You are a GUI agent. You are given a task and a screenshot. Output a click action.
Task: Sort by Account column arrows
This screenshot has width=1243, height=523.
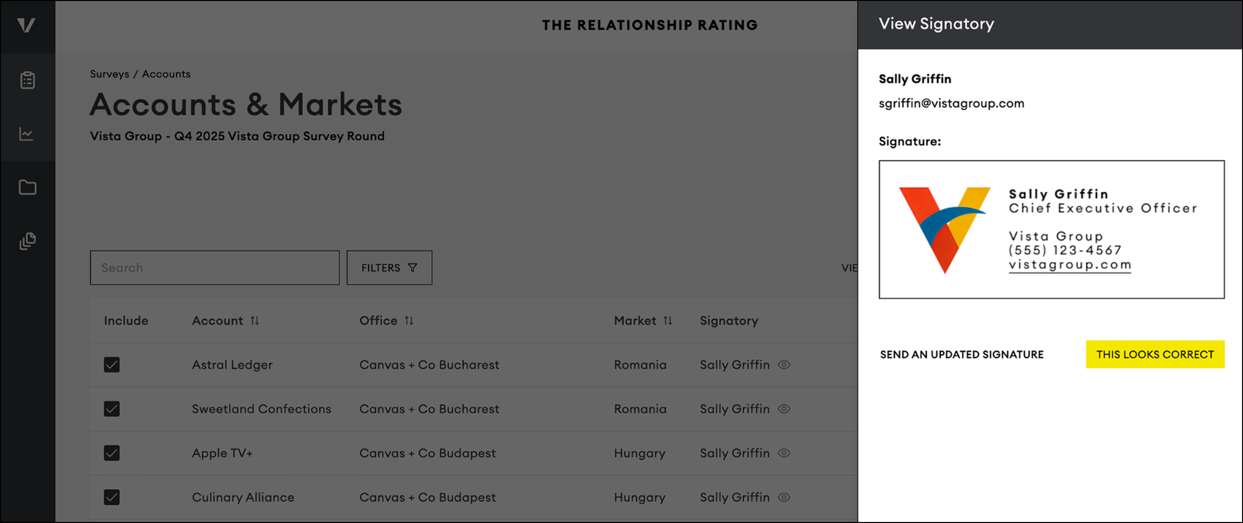point(255,321)
